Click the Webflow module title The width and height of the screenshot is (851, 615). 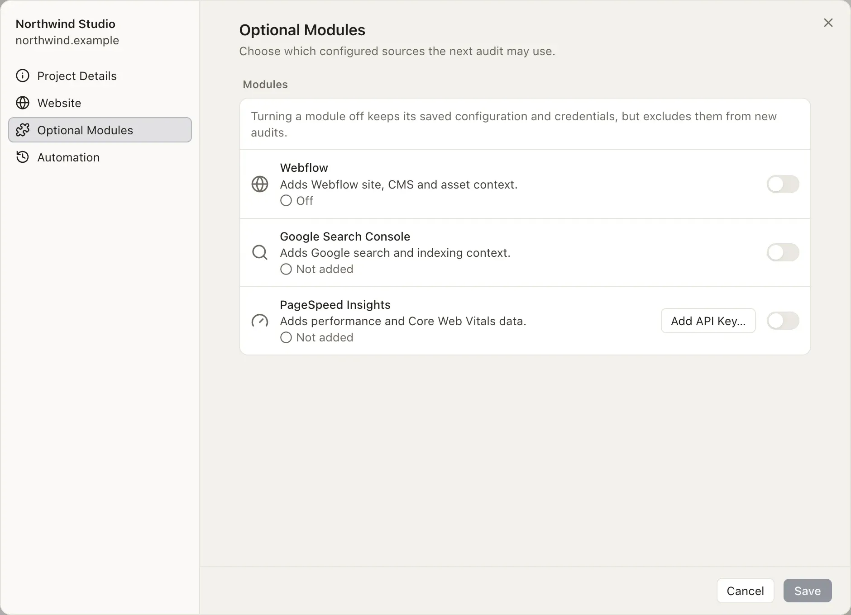pos(304,168)
